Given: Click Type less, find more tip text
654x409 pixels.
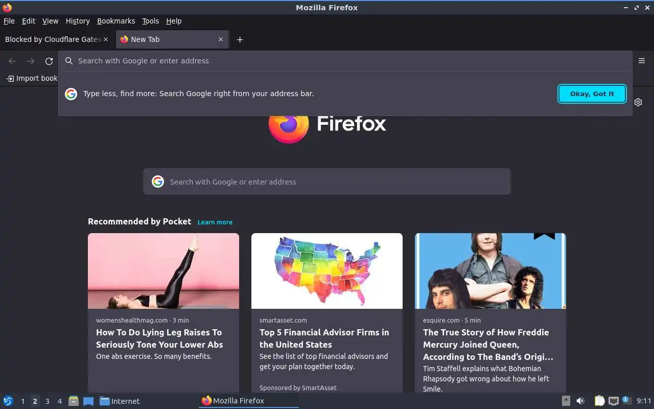Looking at the screenshot, I should click(x=198, y=94).
